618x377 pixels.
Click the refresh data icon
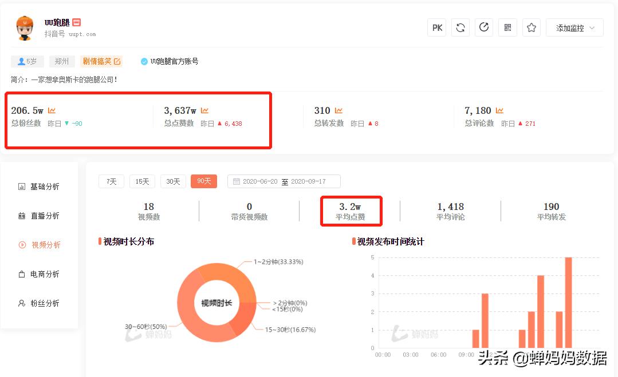pyautogui.click(x=460, y=27)
